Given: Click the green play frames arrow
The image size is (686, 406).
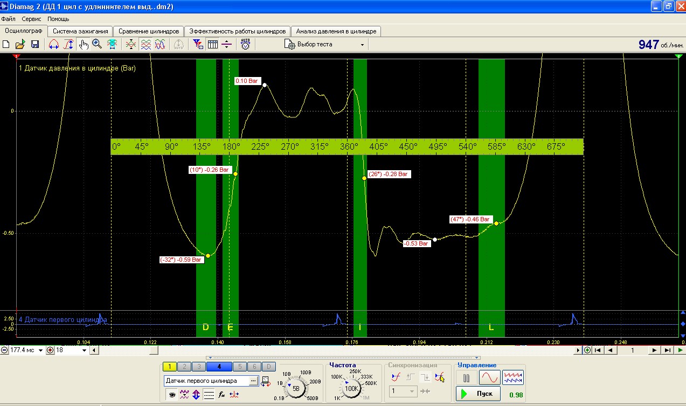Looking at the screenshot, I should pos(680,350).
